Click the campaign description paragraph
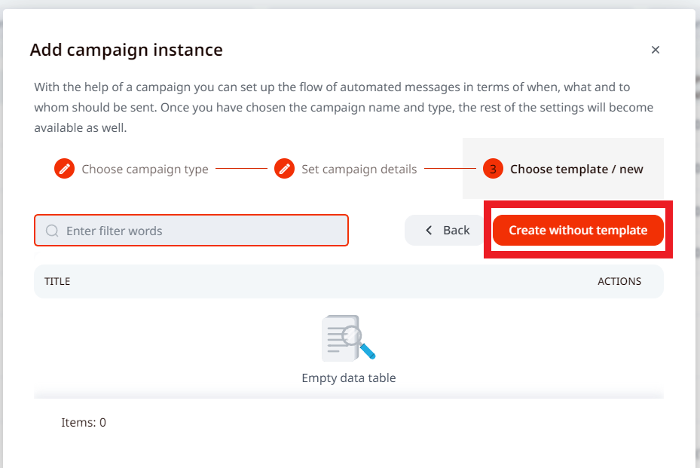Viewport: 700px width, 468px height. coord(344,108)
